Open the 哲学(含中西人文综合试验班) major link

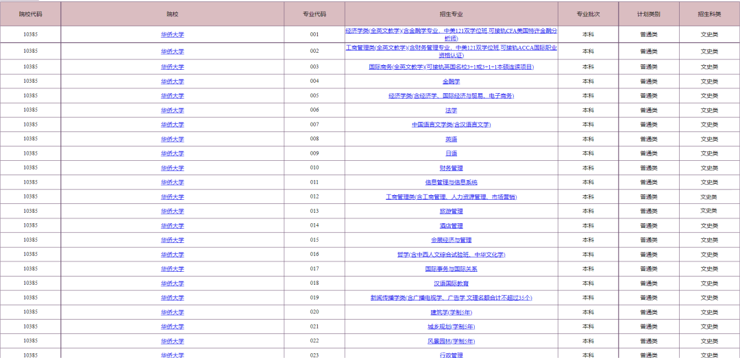(451, 255)
